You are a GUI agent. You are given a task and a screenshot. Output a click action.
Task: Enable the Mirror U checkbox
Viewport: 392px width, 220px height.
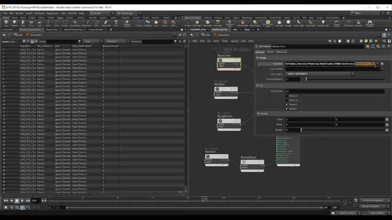pyautogui.click(x=287, y=96)
